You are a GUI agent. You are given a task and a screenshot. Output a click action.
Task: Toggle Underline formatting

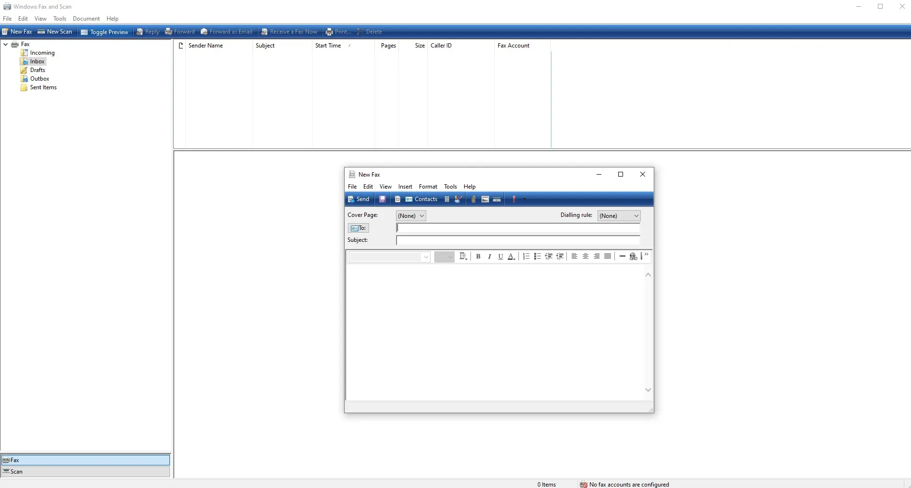pyautogui.click(x=501, y=256)
